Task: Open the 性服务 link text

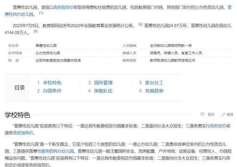Action: point(43,151)
